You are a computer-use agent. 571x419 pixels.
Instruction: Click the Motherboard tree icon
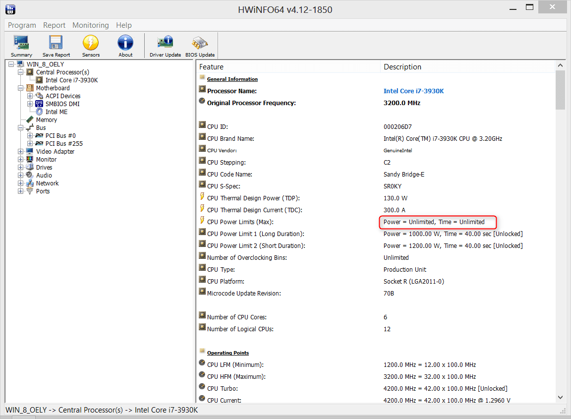[x=30, y=88]
